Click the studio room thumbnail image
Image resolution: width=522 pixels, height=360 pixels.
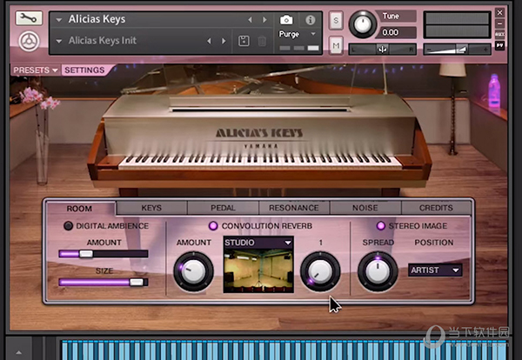coord(258,270)
